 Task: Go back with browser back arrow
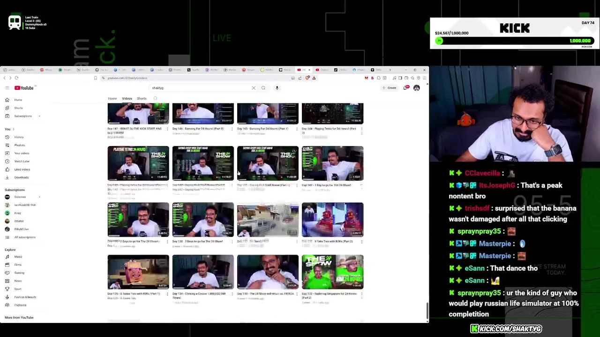point(4,78)
